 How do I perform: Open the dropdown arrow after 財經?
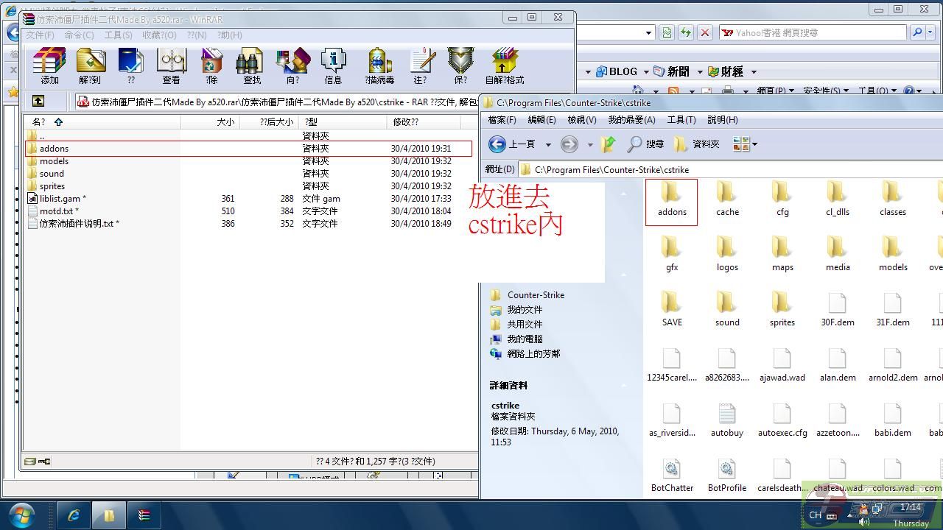pos(754,72)
